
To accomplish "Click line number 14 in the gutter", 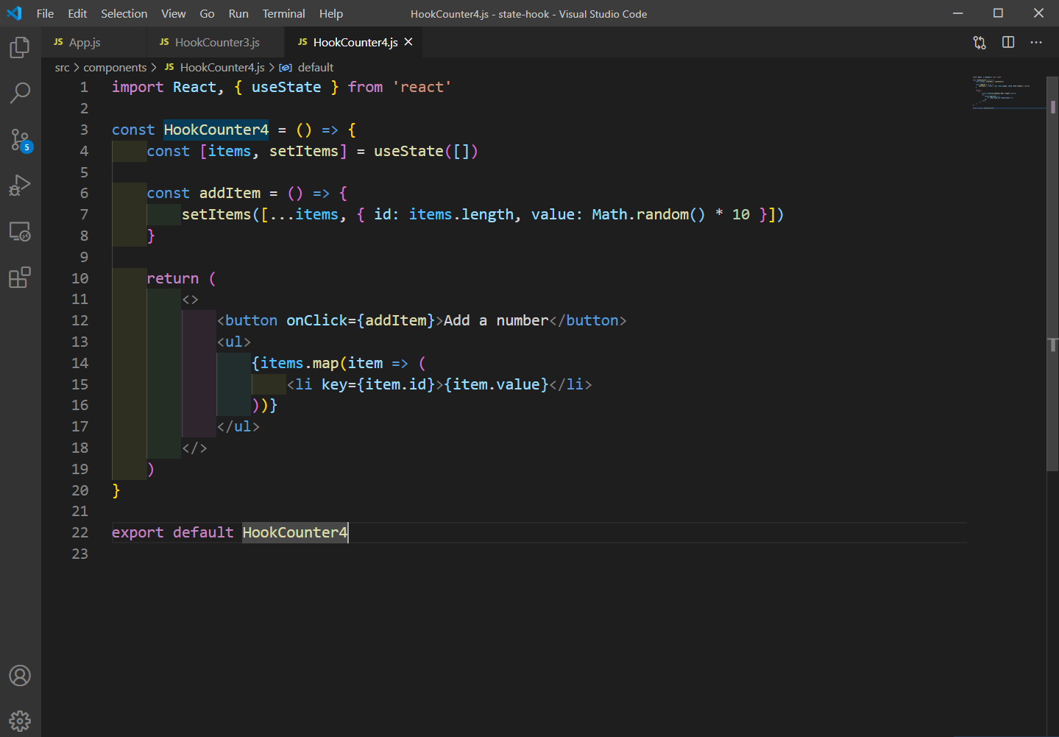I will (79, 363).
